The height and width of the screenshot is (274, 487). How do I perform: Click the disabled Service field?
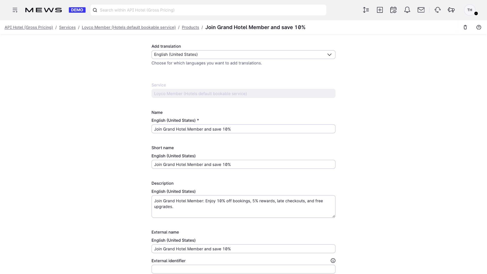(243, 93)
